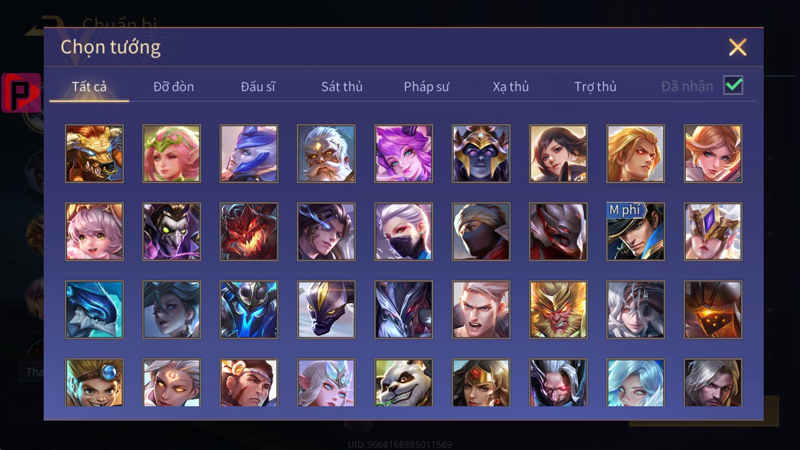This screenshot has width=800, height=450.
Task: Open the "Pháp sư" hero tab
Action: coord(426,87)
